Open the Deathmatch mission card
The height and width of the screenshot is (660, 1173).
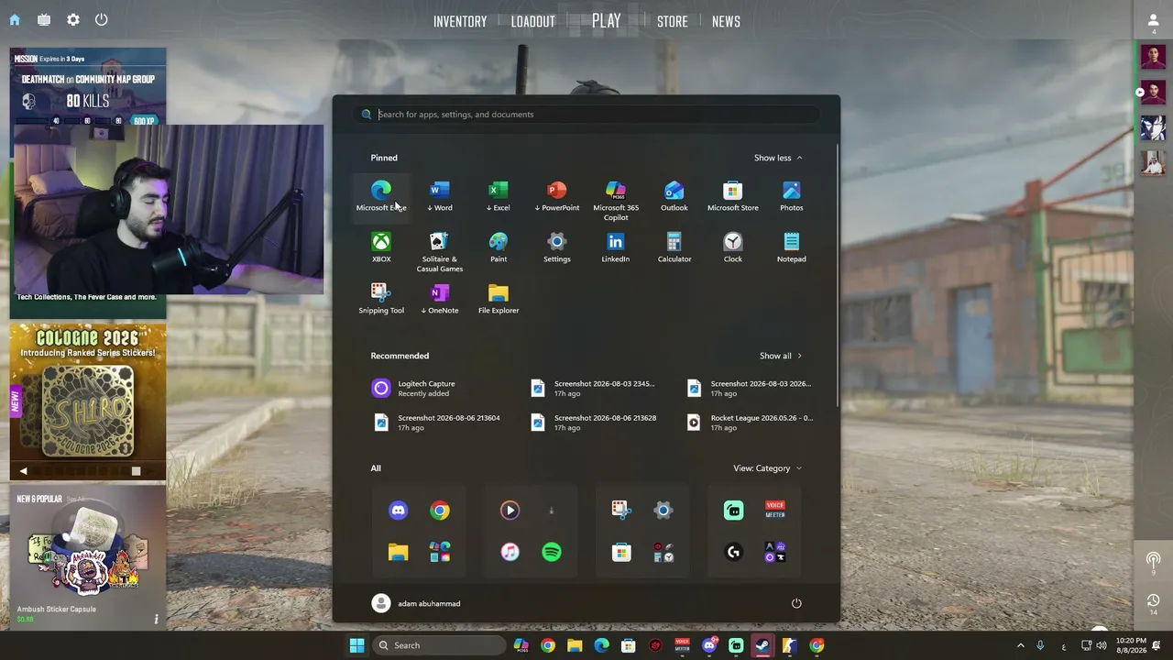click(x=88, y=86)
